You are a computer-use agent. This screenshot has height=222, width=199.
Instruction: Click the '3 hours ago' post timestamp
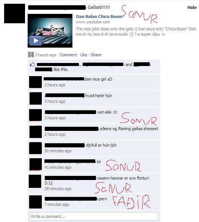coord(46,55)
